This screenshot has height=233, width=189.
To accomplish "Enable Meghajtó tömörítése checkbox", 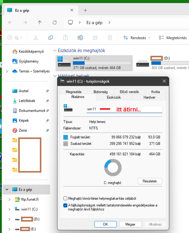I will coord(65,198).
